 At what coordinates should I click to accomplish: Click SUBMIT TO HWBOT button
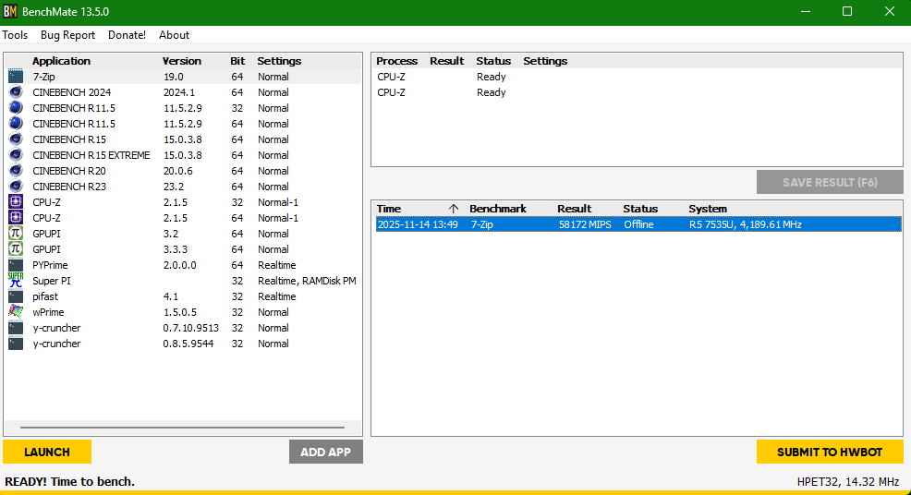[829, 452]
